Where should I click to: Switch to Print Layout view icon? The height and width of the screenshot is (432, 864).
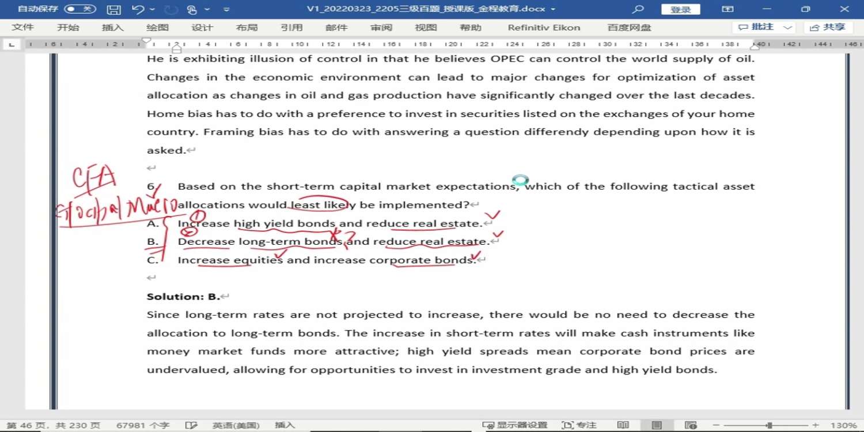pos(657,426)
